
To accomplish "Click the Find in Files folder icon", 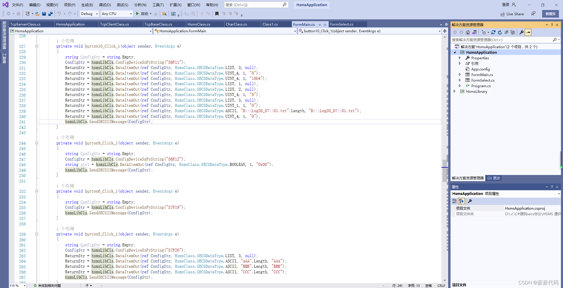I will (x=164, y=14).
